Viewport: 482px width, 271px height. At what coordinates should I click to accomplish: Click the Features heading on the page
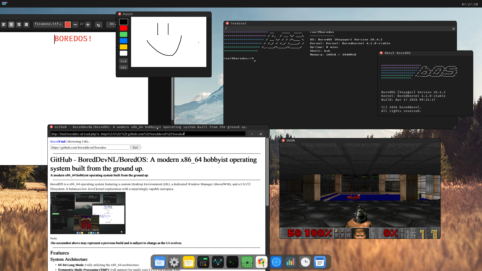(59, 253)
